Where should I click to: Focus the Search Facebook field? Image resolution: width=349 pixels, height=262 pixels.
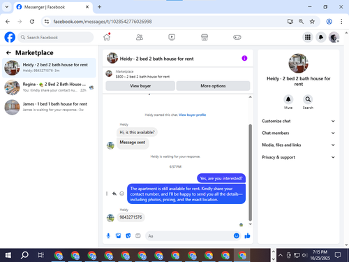(x=56, y=37)
